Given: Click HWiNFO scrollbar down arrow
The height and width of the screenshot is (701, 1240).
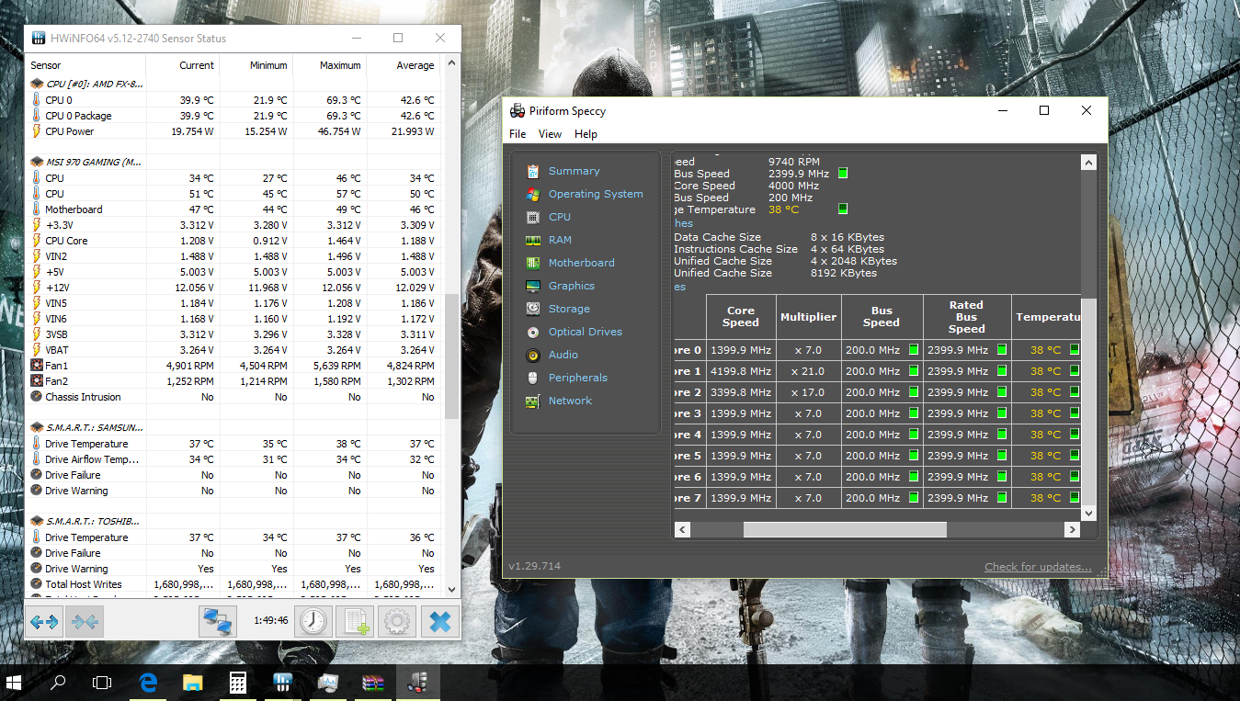Looking at the screenshot, I should pyautogui.click(x=451, y=588).
